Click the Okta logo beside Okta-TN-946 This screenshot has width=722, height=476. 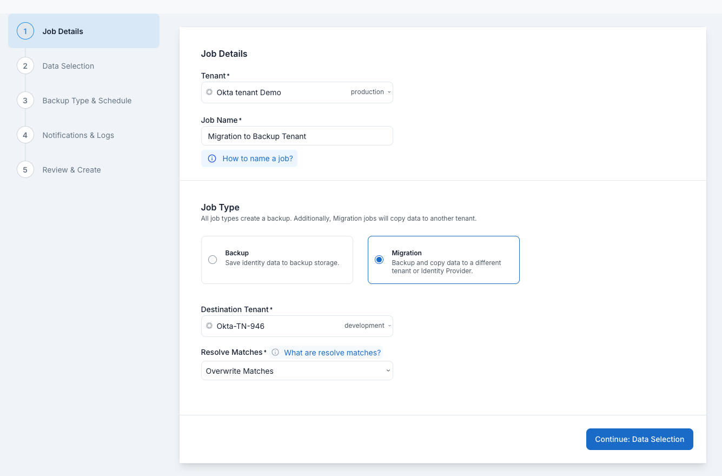pos(209,326)
